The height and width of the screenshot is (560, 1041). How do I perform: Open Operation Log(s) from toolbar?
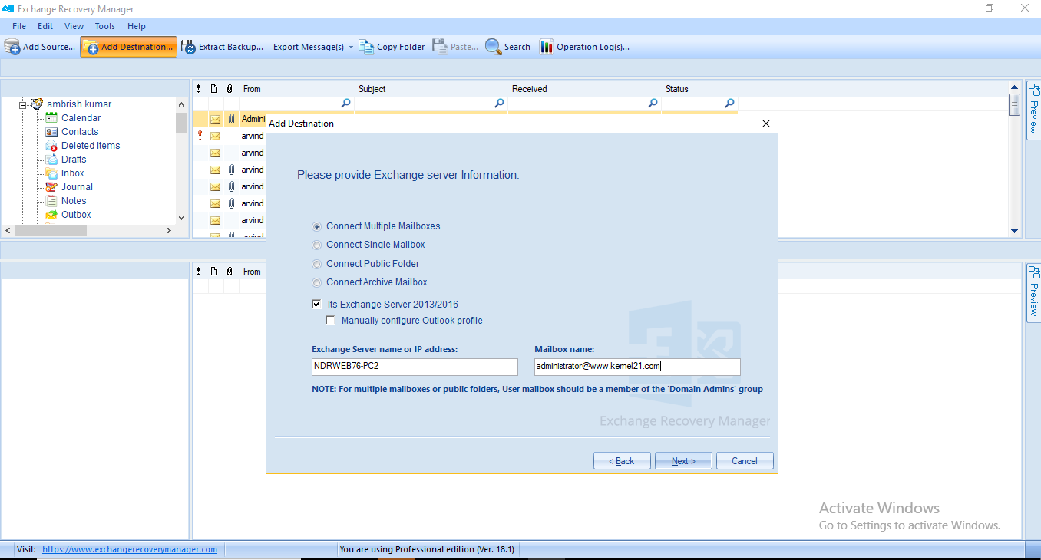pyautogui.click(x=584, y=47)
